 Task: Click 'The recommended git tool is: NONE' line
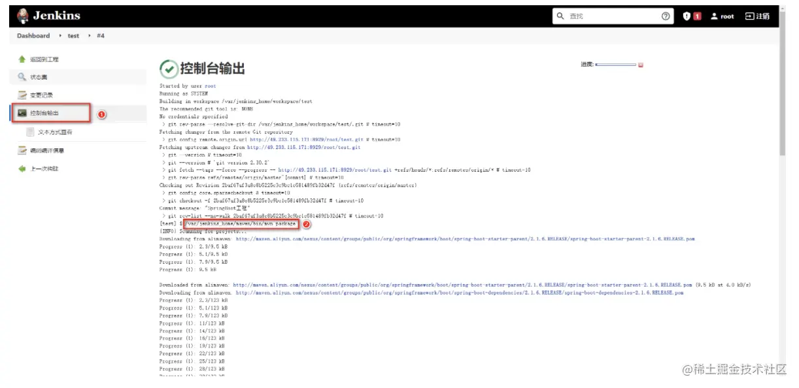(x=206, y=109)
